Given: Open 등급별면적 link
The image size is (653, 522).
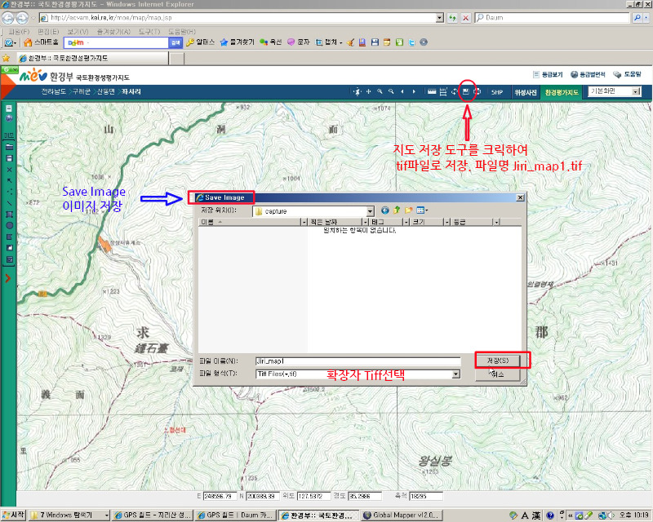Looking at the screenshot, I should [588, 74].
